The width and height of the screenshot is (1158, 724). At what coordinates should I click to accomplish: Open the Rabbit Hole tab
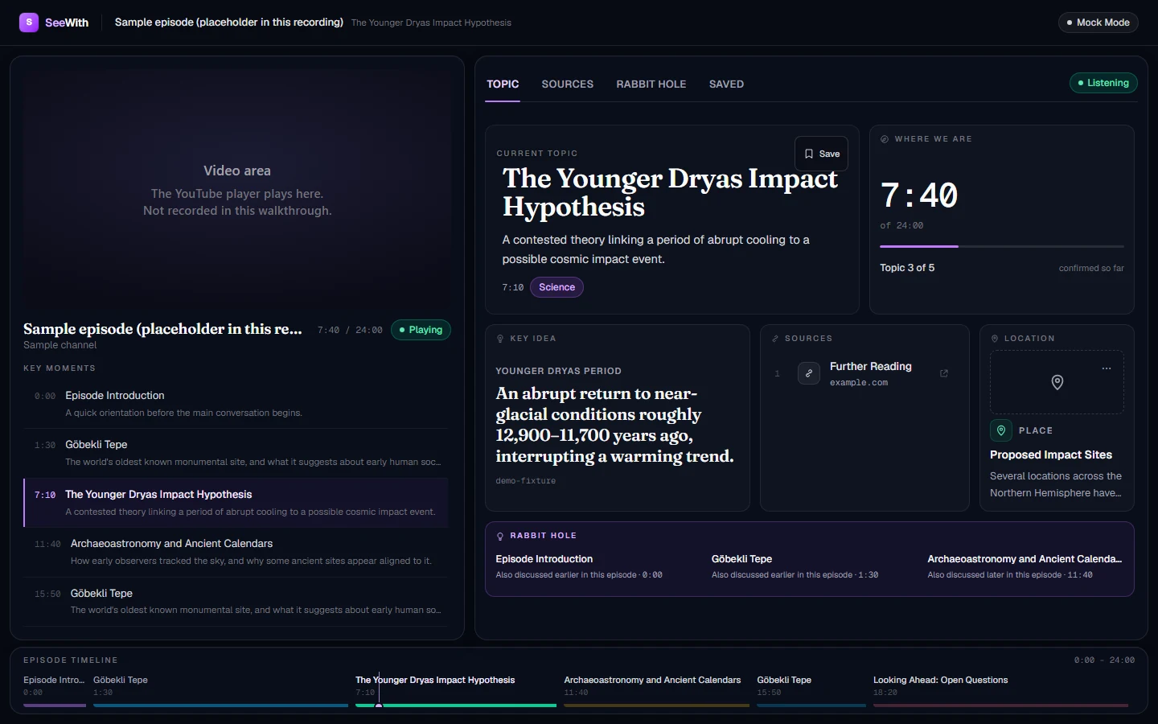pos(651,84)
